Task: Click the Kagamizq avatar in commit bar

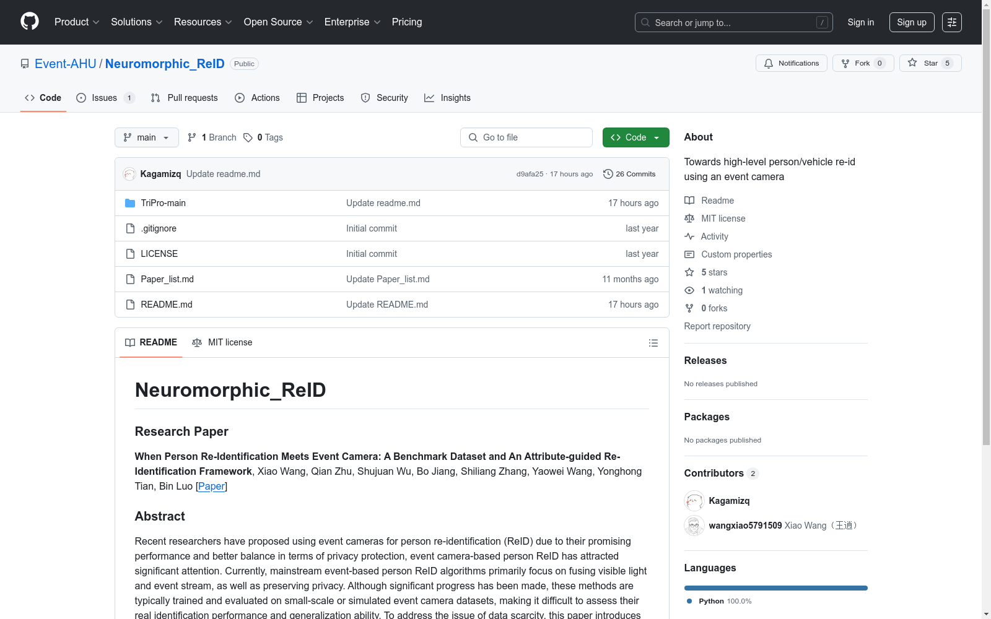Action: pyautogui.click(x=129, y=174)
